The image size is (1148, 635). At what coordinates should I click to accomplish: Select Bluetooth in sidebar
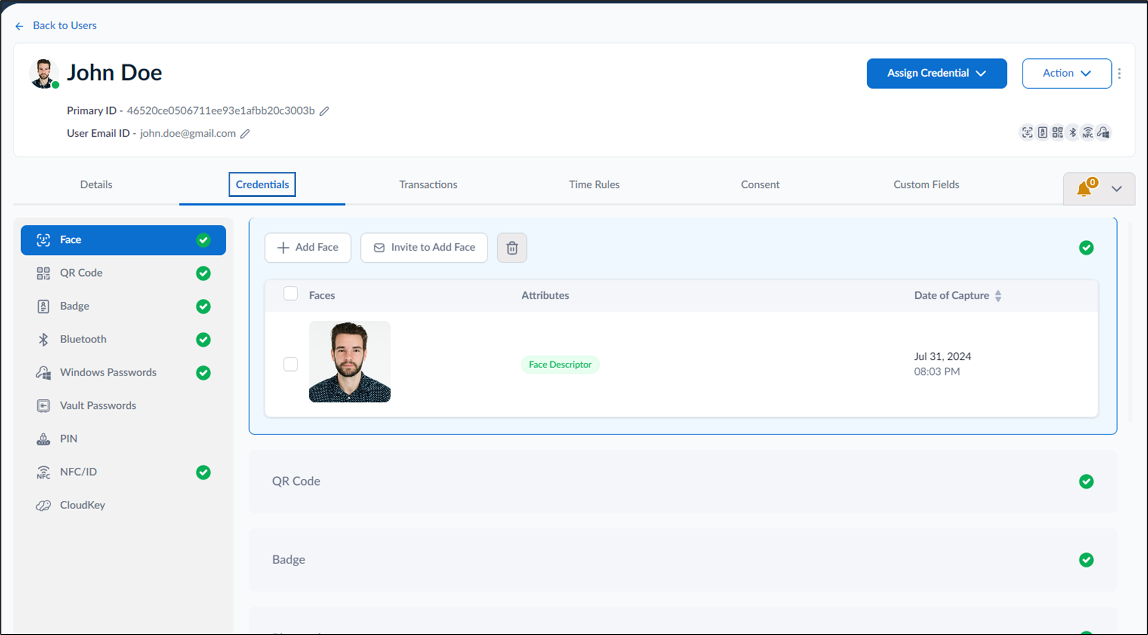coord(123,340)
